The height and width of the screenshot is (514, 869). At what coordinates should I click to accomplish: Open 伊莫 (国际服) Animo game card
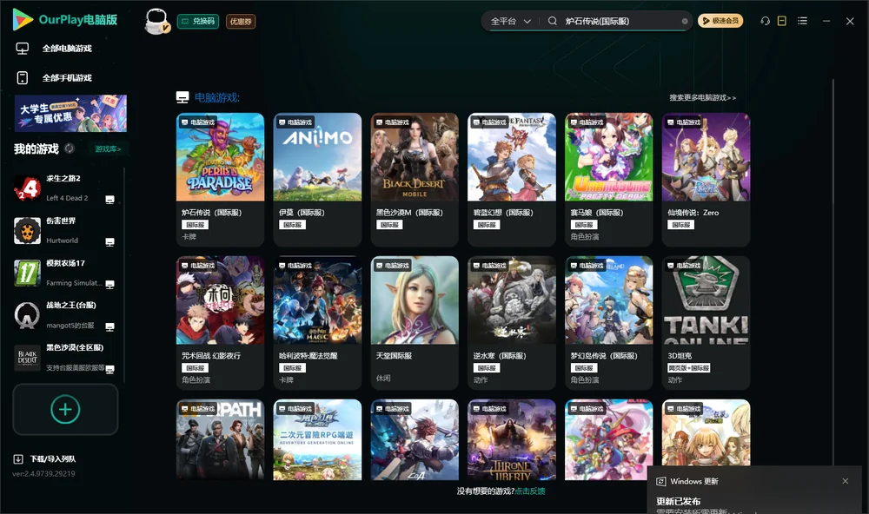tap(317, 180)
